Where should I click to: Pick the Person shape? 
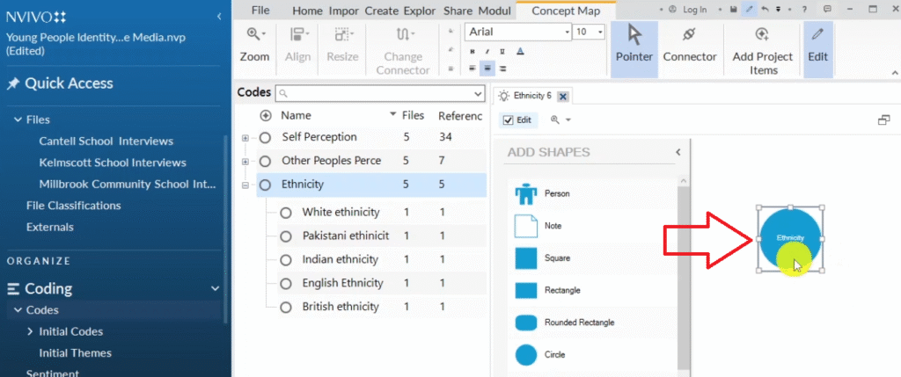pos(526,193)
